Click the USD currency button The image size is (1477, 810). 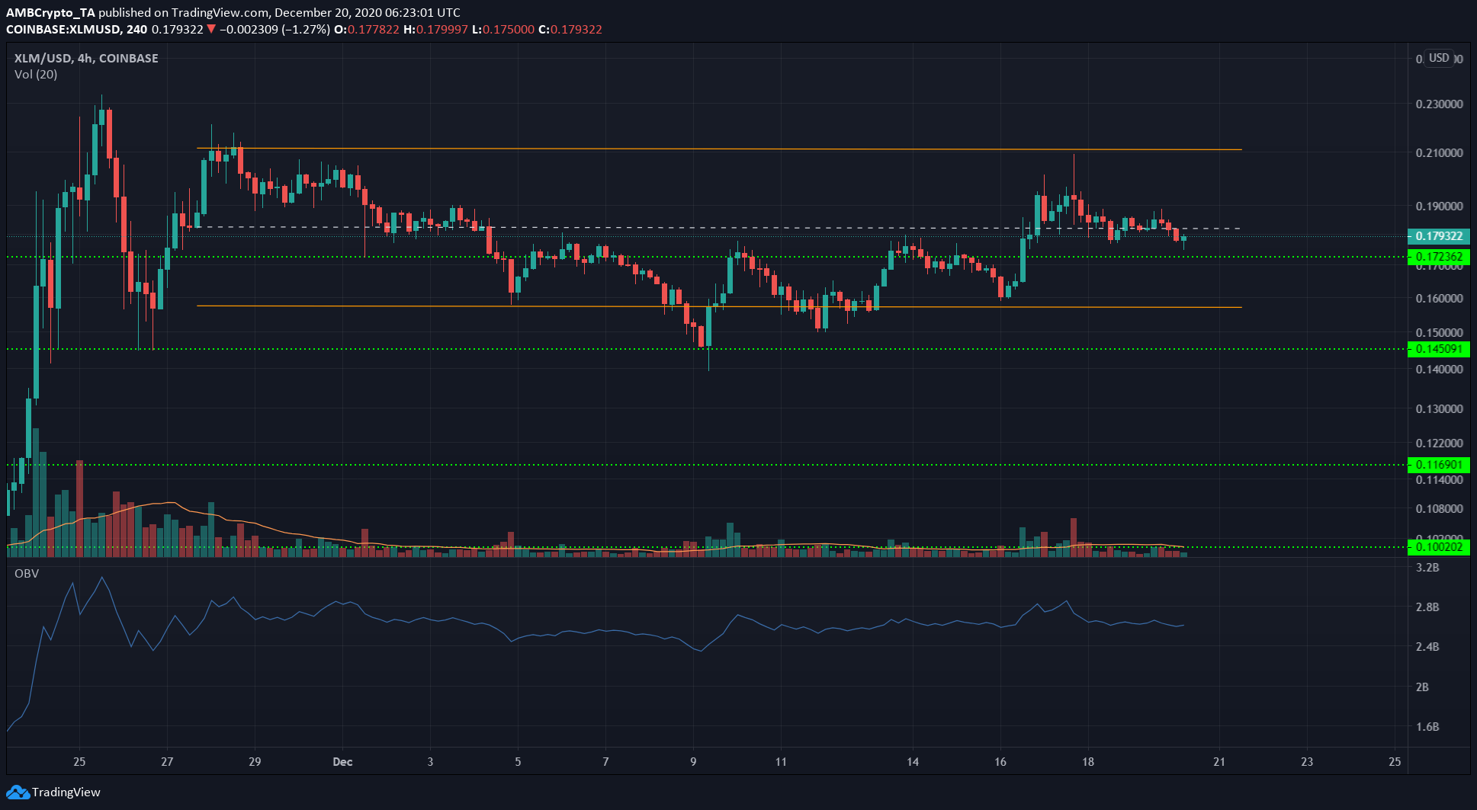[1439, 58]
